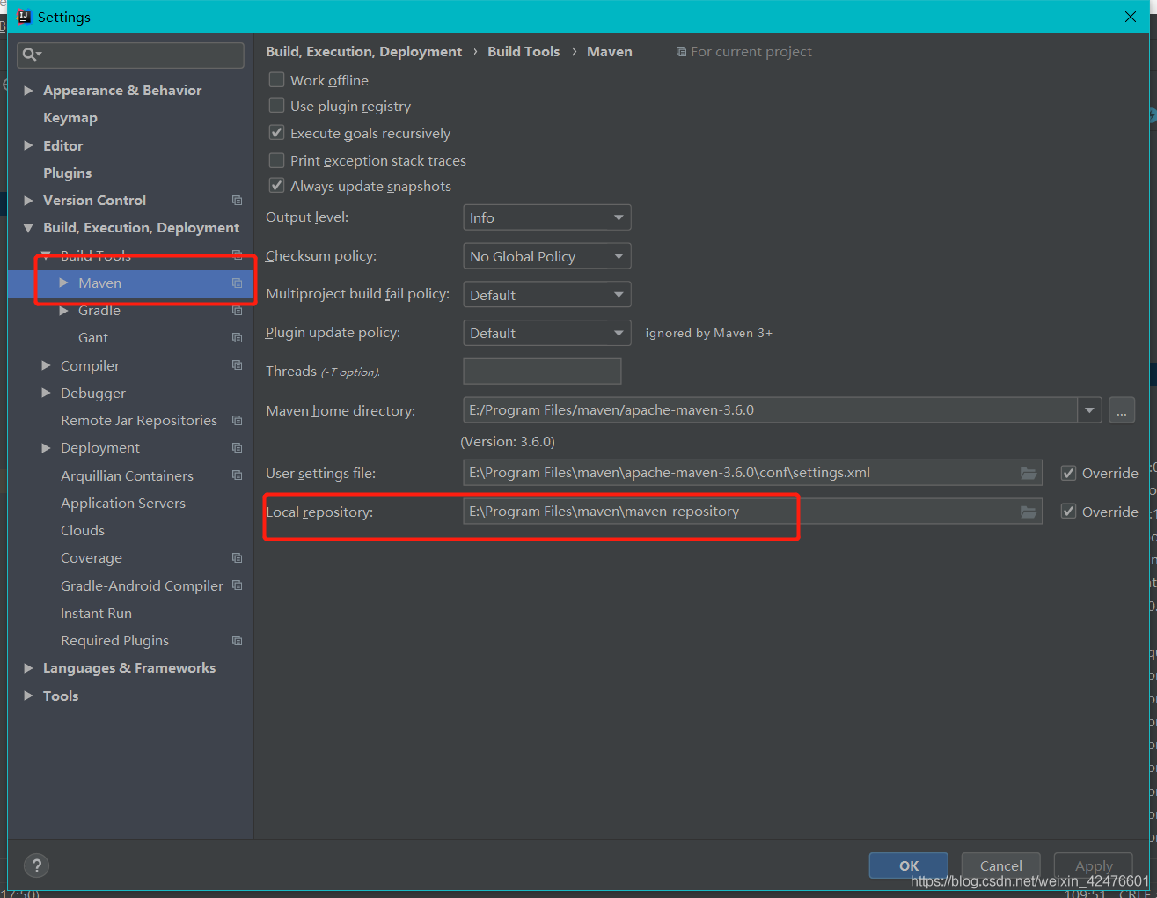Click project-level icon beside Maven row
Screen dimensions: 1157x898
pos(237,283)
